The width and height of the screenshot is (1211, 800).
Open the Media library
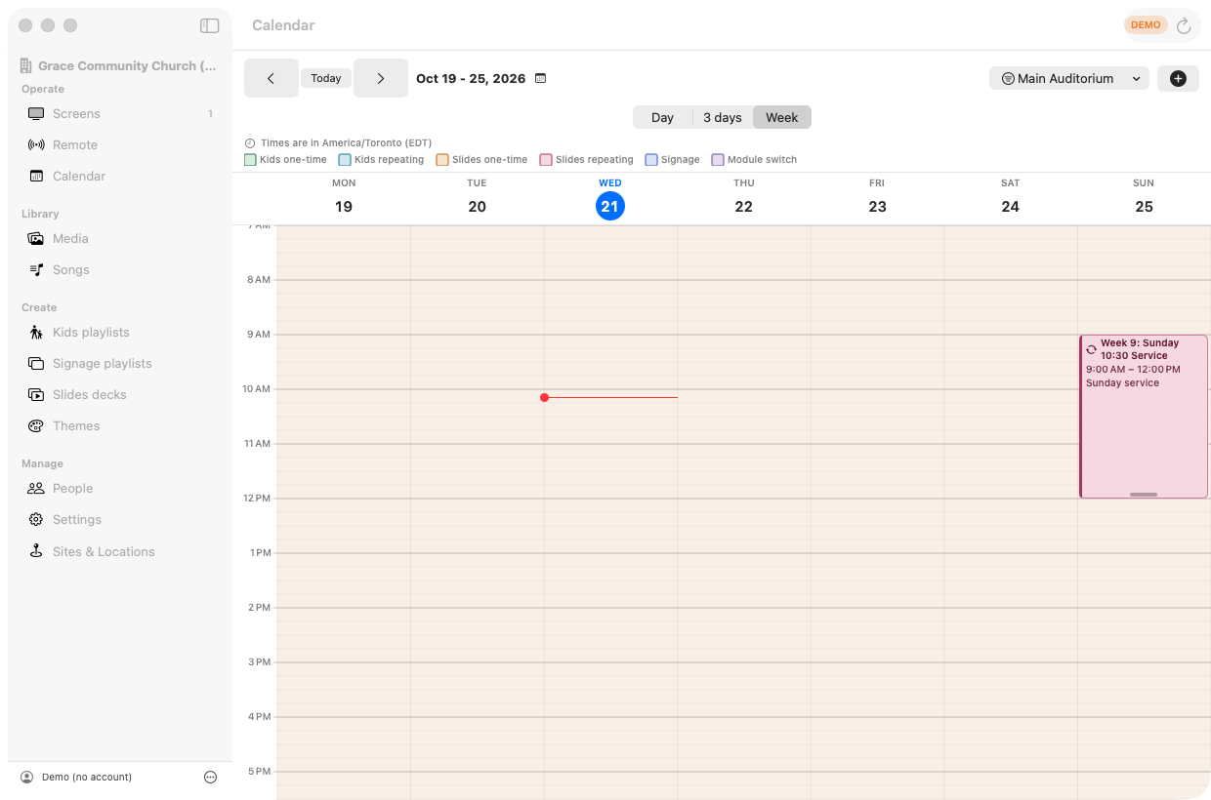click(x=120, y=238)
